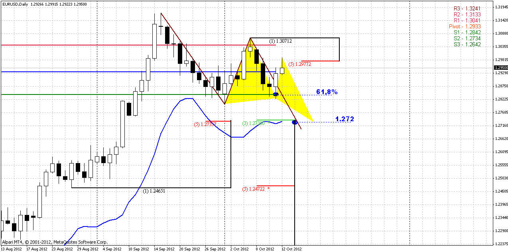Click the 12 Oct 2012 date label

(291, 249)
